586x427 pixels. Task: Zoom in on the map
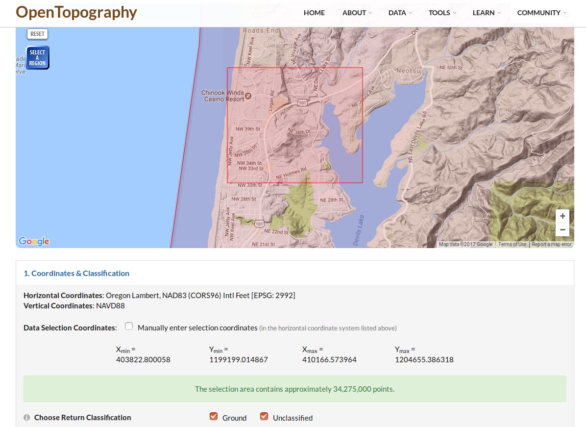(562, 216)
